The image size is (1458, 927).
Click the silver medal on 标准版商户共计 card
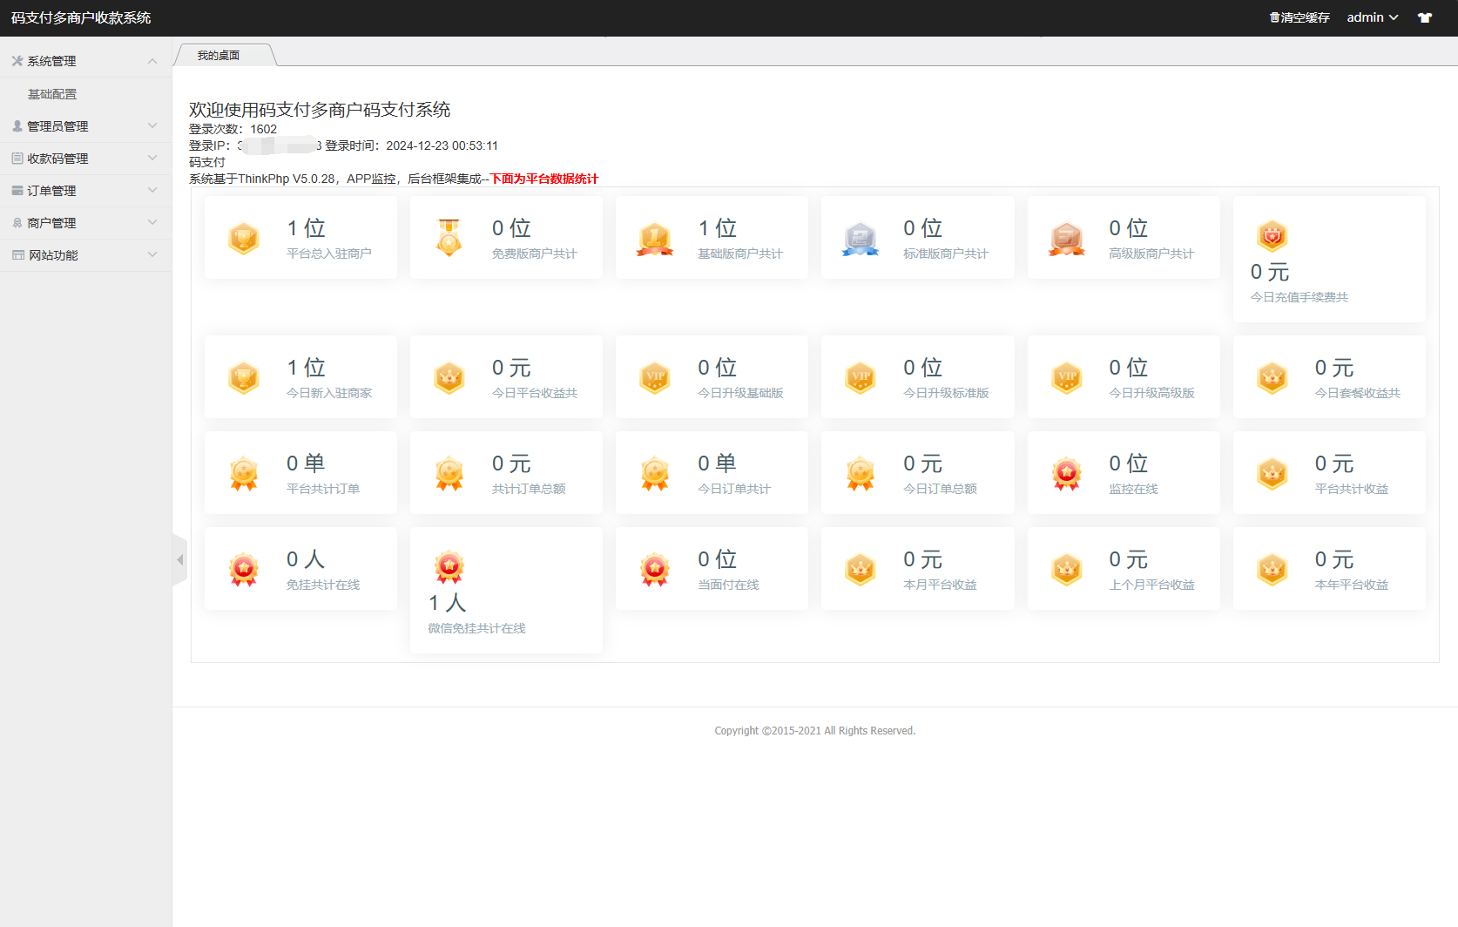pyautogui.click(x=860, y=237)
